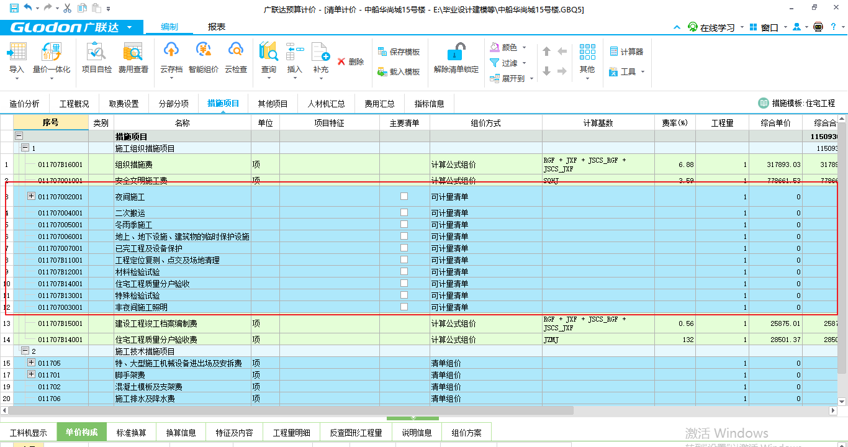
Task: Open the 展开到 expand-to dropdown
Action: [512, 79]
